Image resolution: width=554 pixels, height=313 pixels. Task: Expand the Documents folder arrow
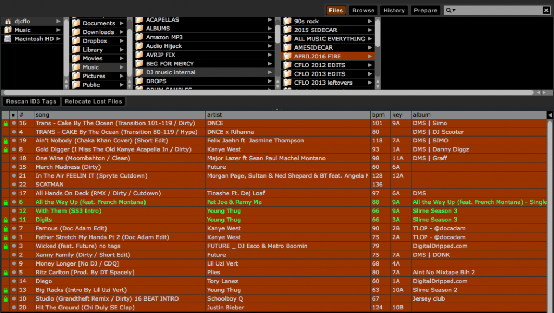(x=122, y=23)
